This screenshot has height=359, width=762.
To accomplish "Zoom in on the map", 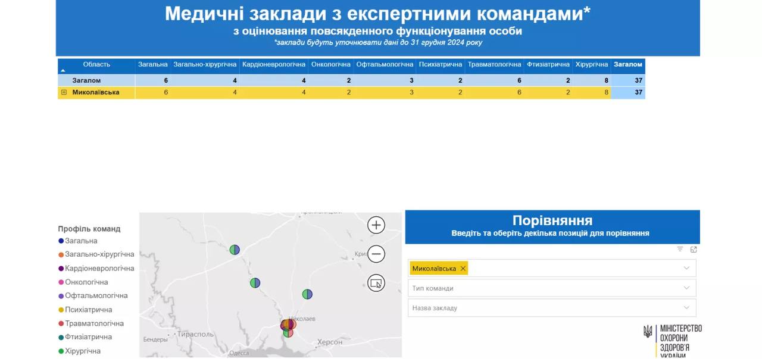I will (376, 225).
